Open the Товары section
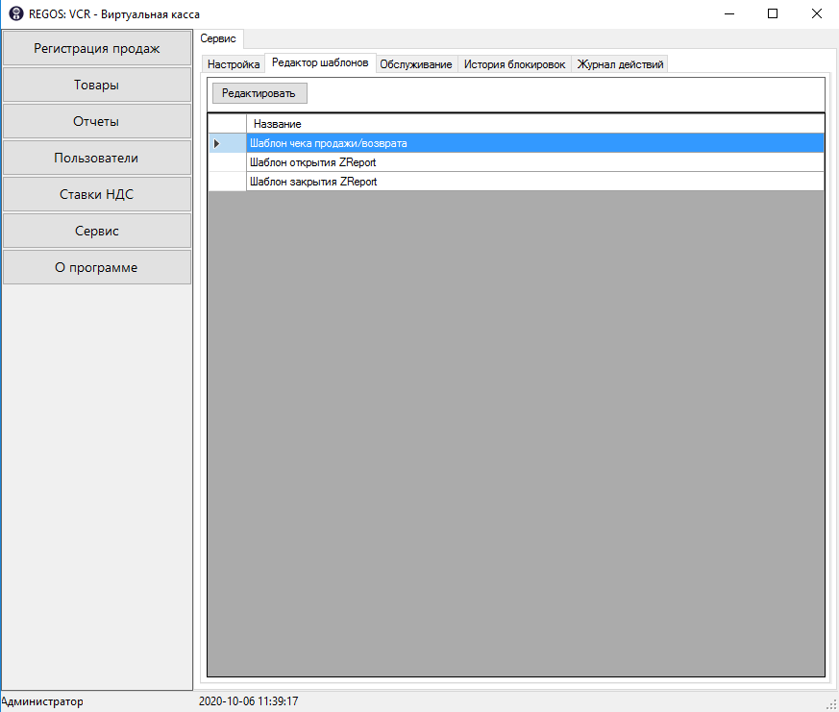Image resolution: width=839 pixels, height=712 pixels. [97, 85]
